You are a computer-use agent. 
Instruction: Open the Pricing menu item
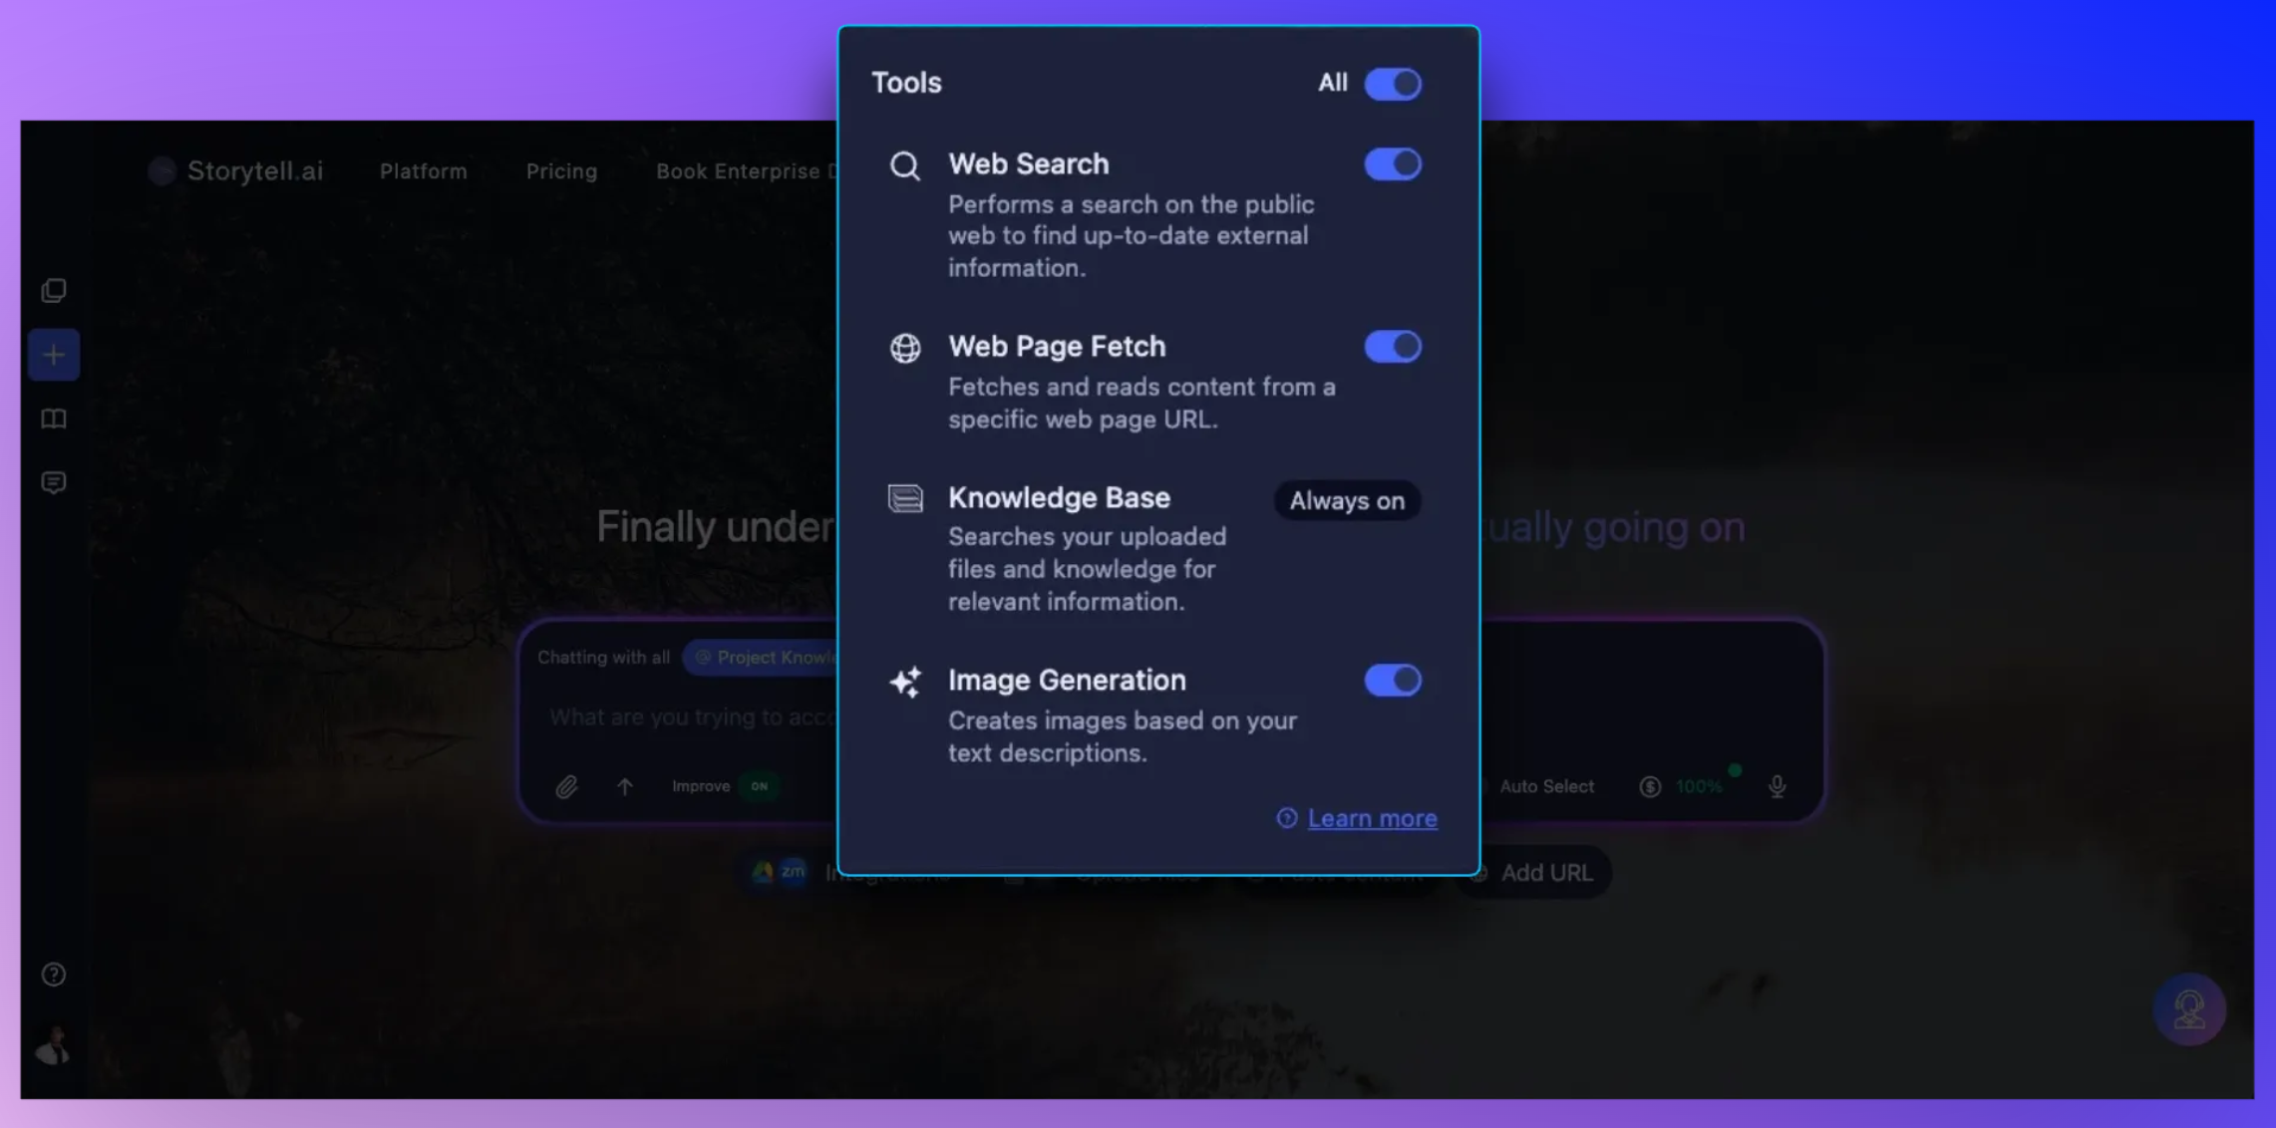[x=561, y=171]
